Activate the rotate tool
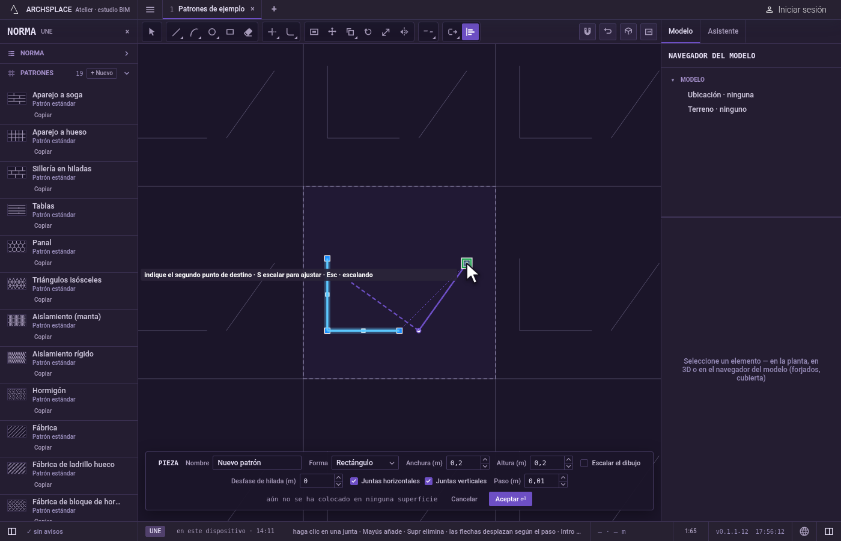The image size is (841, 541). (x=368, y=32)
